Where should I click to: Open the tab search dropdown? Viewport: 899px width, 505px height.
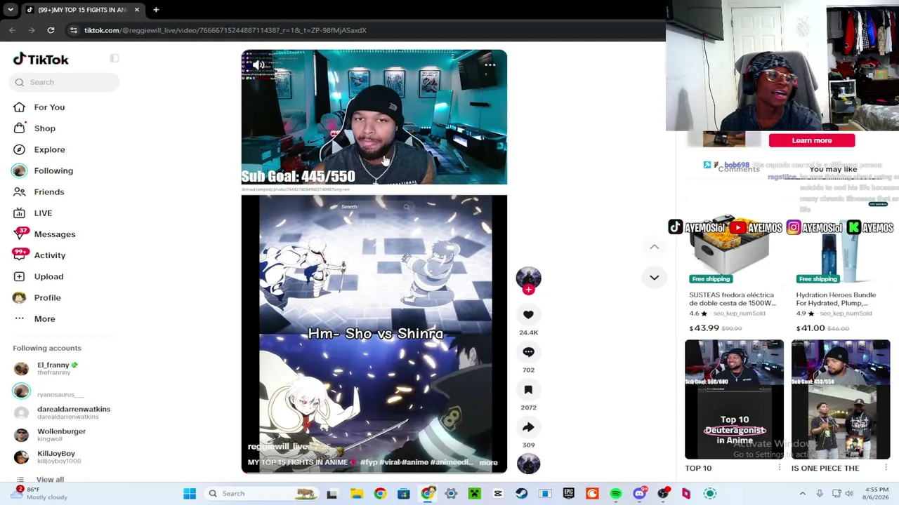11,10
